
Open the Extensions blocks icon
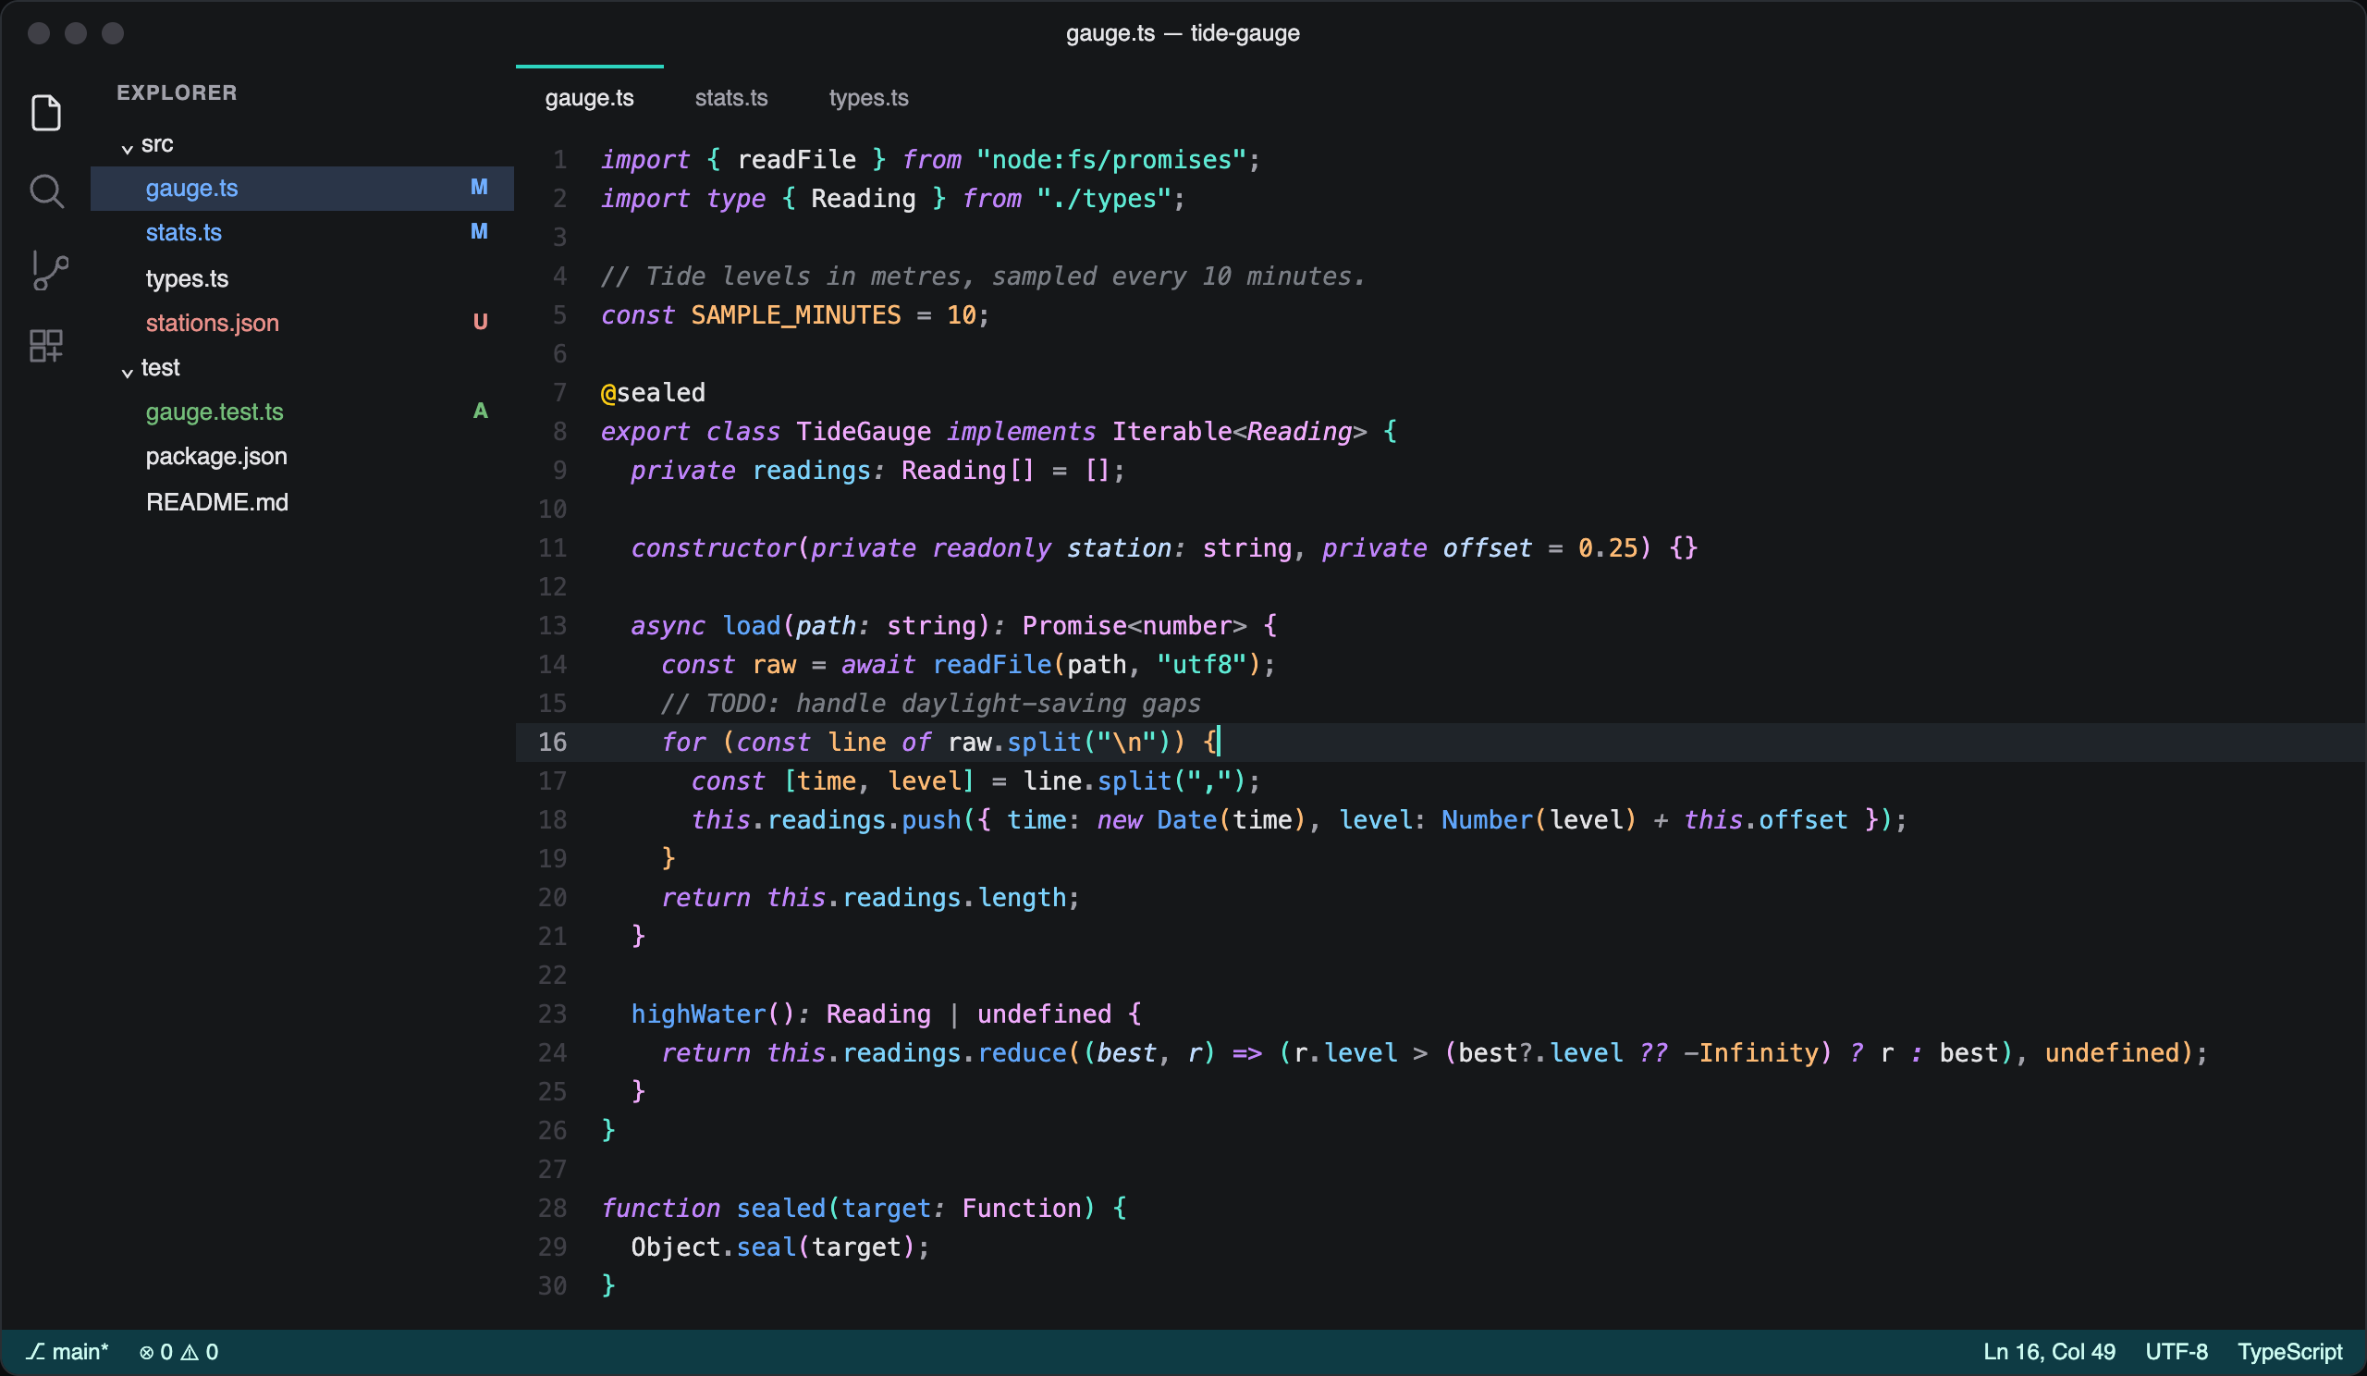tap(46, 346)
